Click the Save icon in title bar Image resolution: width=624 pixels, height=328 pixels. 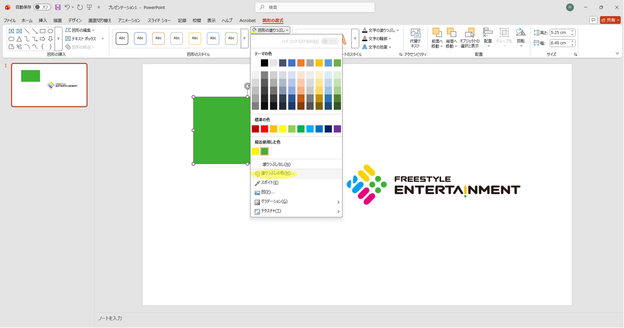[58, 8]
